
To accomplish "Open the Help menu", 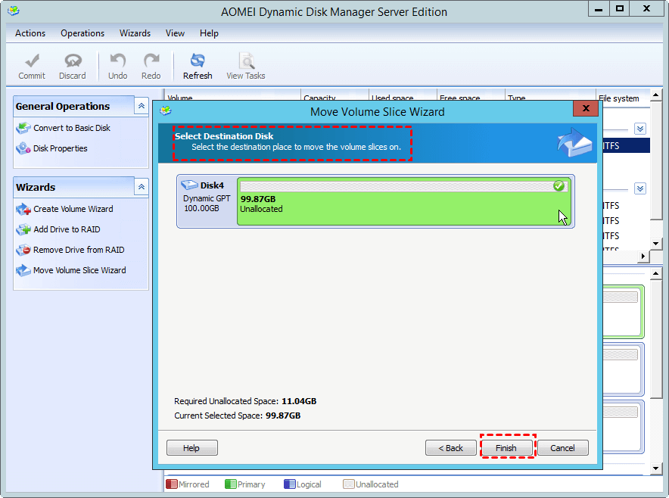I will 209,33.
